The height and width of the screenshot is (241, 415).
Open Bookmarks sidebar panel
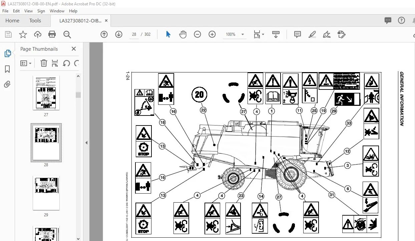click(7, 69)
